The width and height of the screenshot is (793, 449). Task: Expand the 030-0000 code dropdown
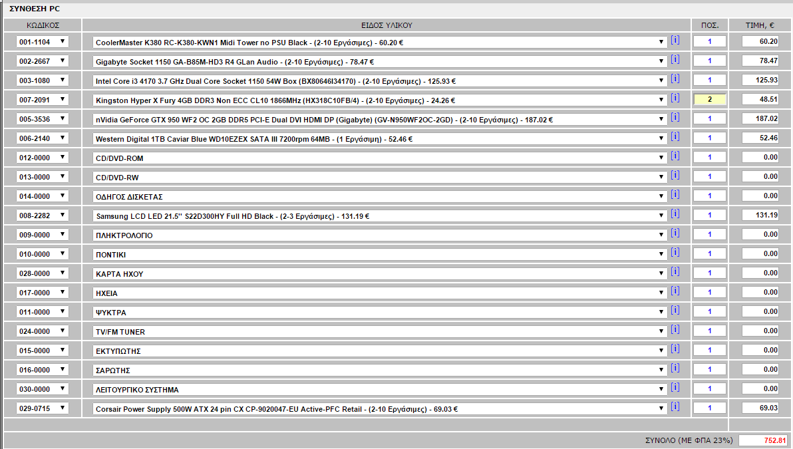(x=43, y=389)
